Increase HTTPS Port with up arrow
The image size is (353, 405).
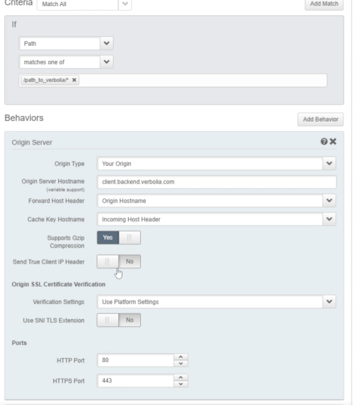[x=181, y=378]
